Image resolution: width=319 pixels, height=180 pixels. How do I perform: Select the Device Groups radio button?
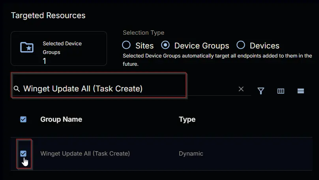coord(165,45)
